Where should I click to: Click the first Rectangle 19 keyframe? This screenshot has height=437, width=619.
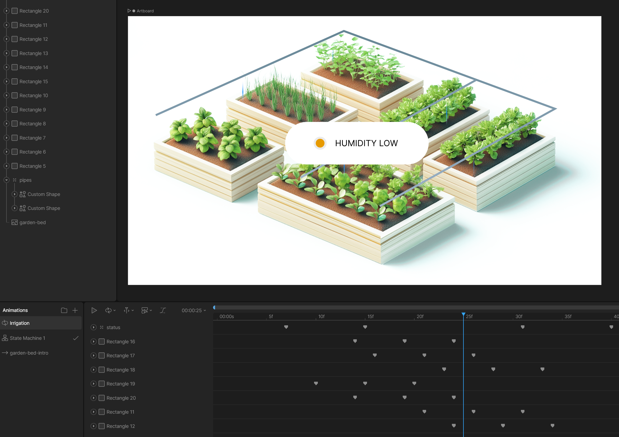coord(316,383)
